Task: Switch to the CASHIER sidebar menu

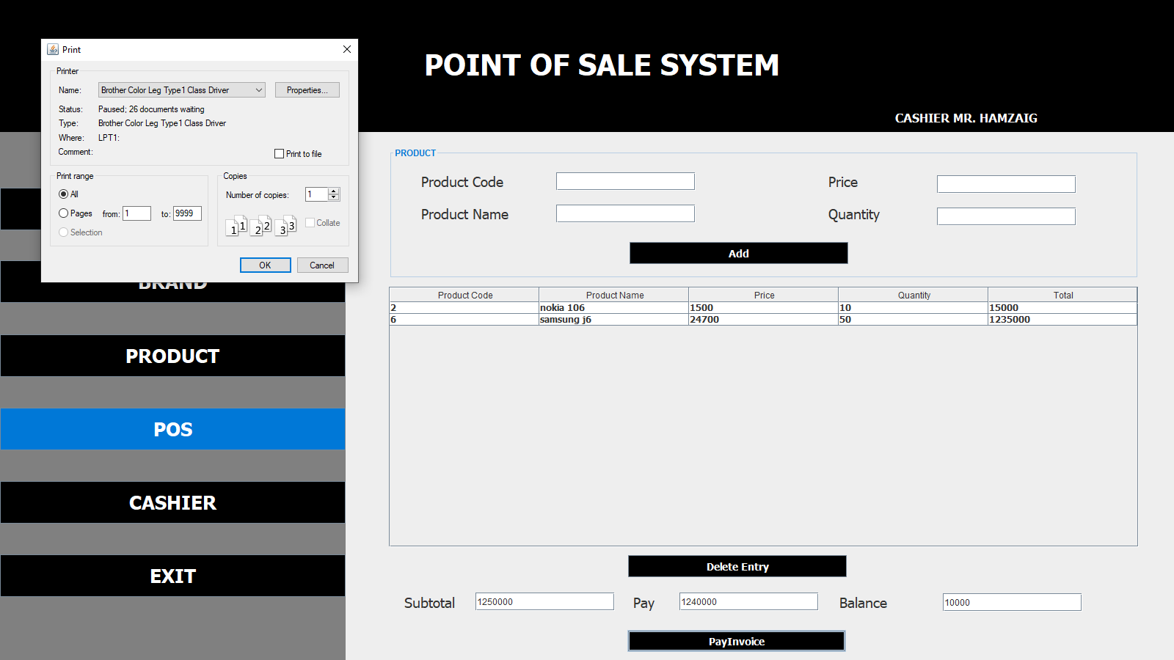Action: point(172,503)
